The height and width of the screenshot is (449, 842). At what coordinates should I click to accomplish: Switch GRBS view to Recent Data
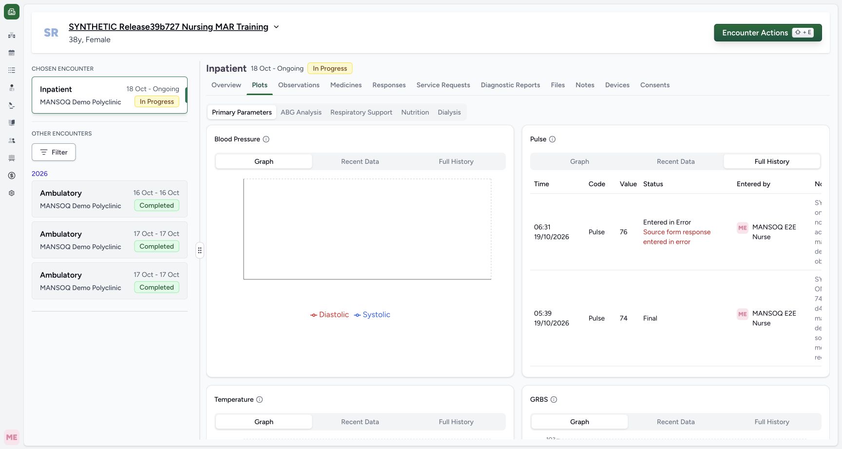click(676, 422)
